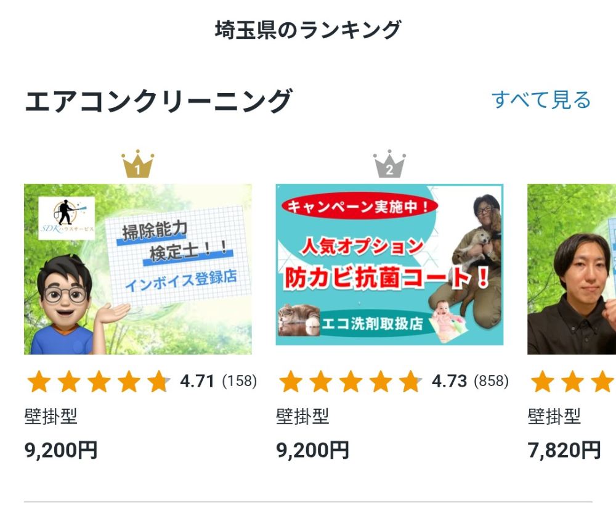Click the (158) review count
616x510 pixels.
point(240,382)
